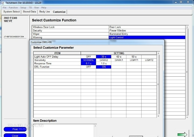
Task: Click the green next arrow icon
Action: click(x=183, y=134)
